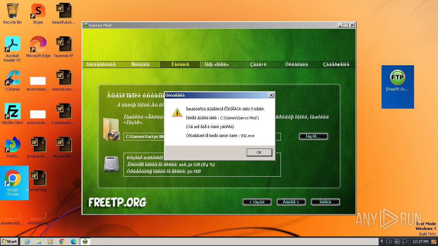The width and height of the screenshot is (438, 246).
Task: Open the CCleaner desktop icon
Action: click(x=12, y=81)
